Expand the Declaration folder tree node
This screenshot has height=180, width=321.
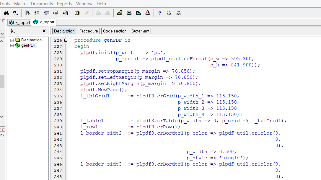[x=12, y=40]
